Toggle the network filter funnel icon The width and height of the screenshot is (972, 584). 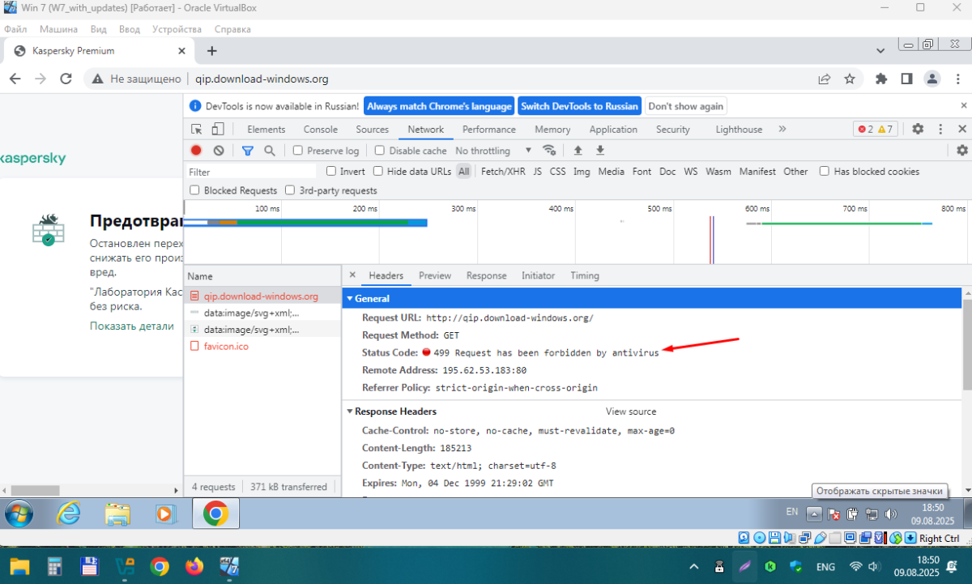[248, 151]
